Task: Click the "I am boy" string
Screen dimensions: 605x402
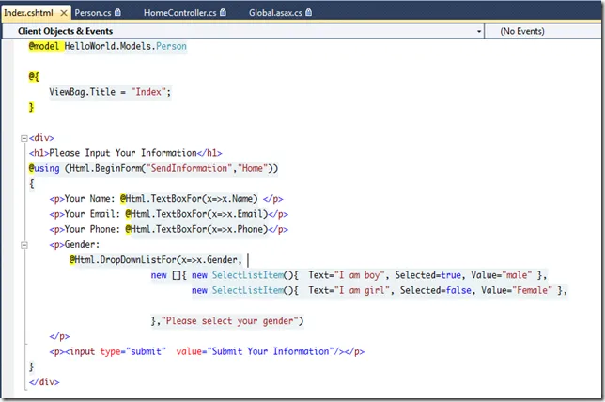Action: [x=360, y=275]
